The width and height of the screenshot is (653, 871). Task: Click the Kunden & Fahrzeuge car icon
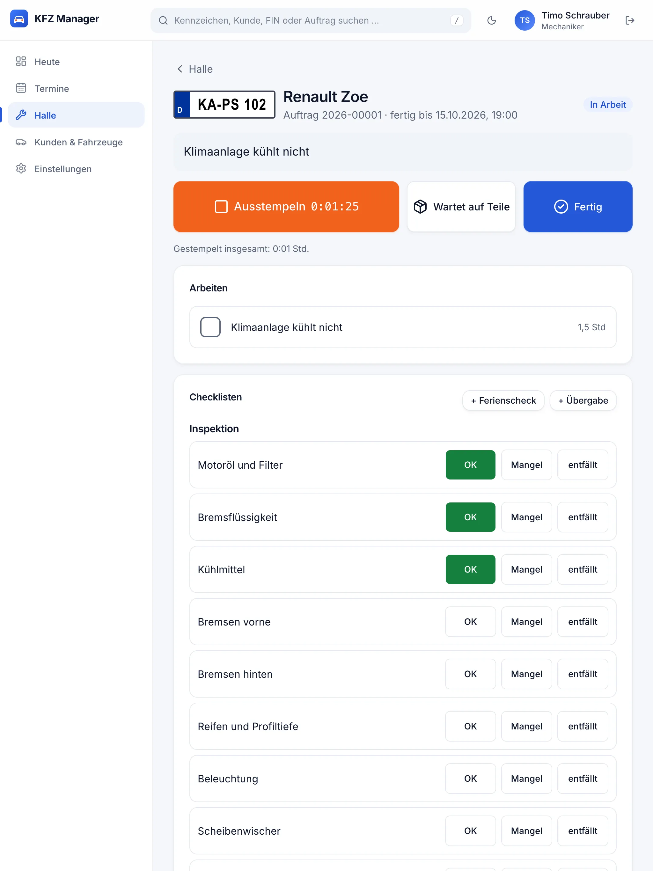coord(21,142)
